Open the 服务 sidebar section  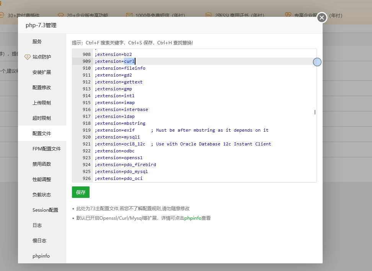[37, 41]
